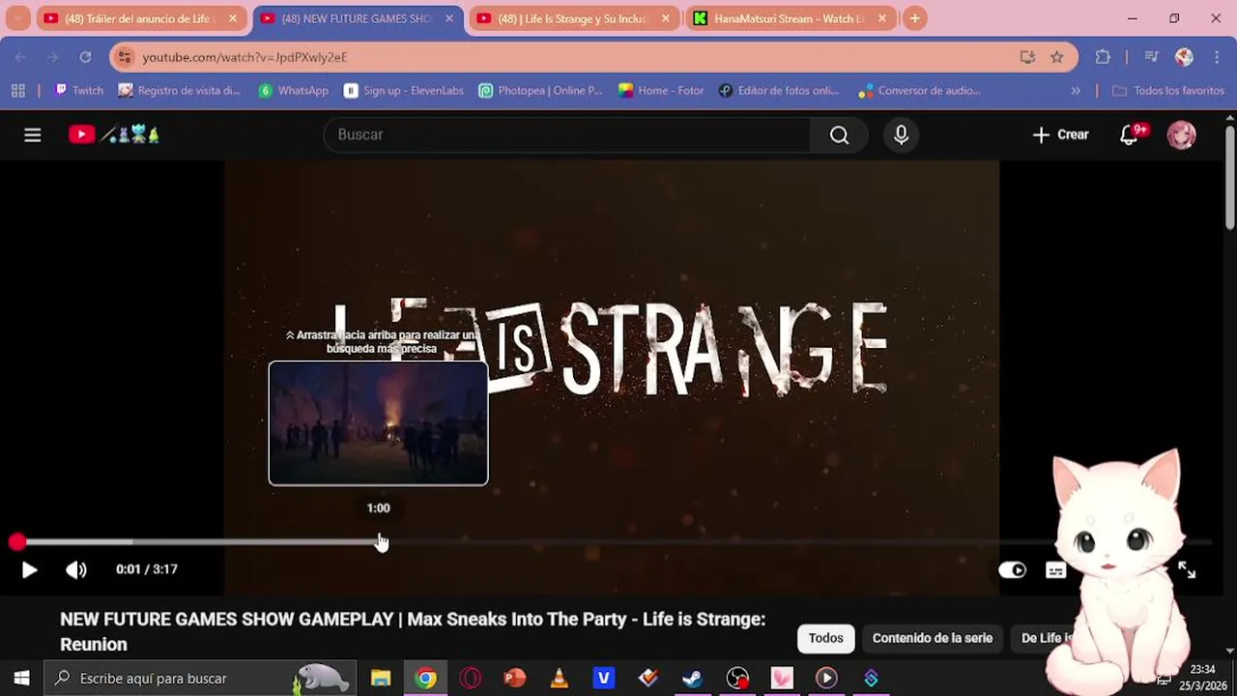
Task: Open the Conversor de audio bookmark
Action: pos(920,91)
